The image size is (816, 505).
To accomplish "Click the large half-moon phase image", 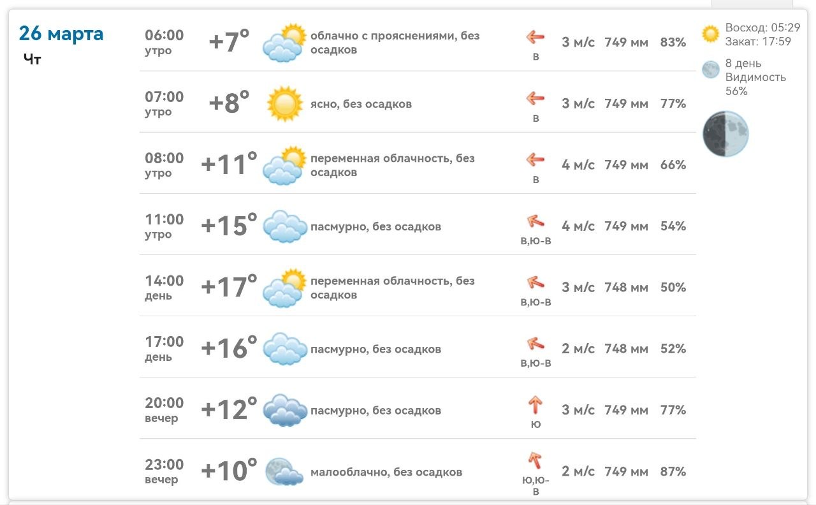I will point(725,134).
